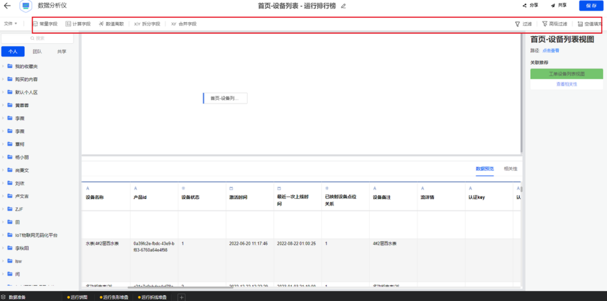Open the 相关性 tab
The height and width of the screenshot is (301, 607).
(x=510, y=168)
